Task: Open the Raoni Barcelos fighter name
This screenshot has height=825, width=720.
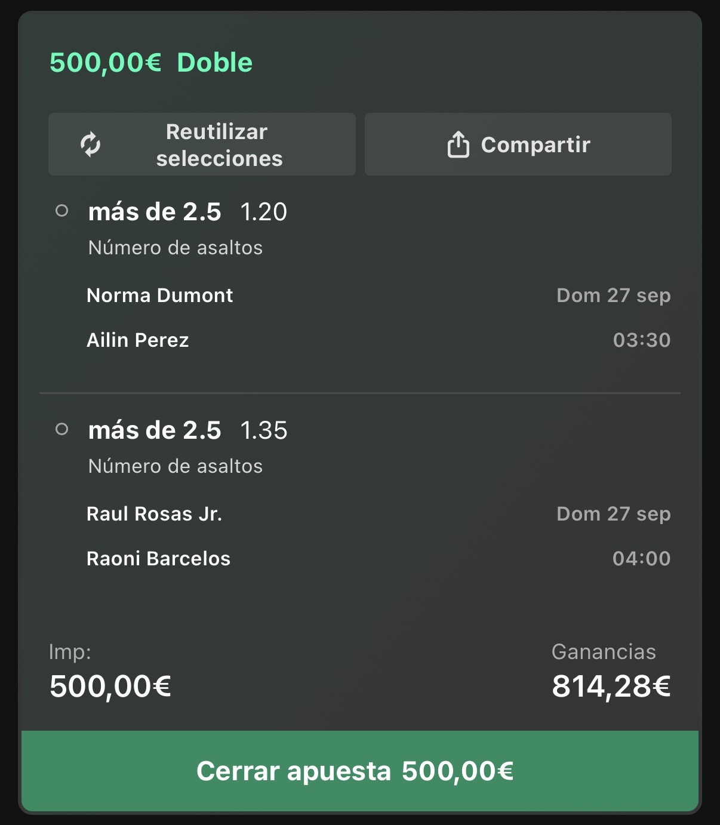Action: click(159, 559)
